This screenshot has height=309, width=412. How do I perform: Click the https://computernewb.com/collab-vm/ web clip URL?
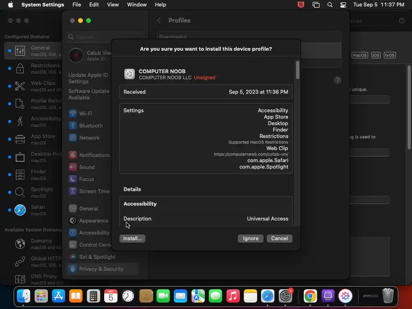click(x=251, y=154)
